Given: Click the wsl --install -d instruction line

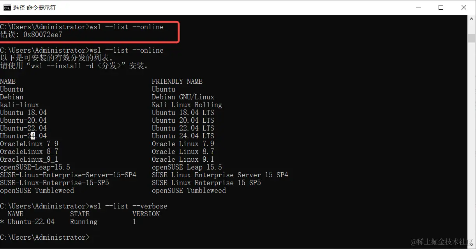Looking at the screenshot, I should click(x=74, y=66).
